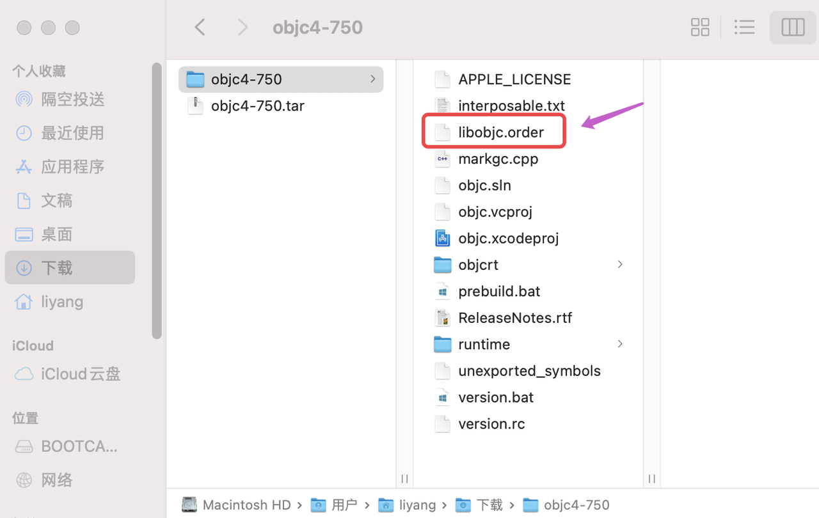Viewport: 819px width, 518px height.
Task: Click liyang in path bar
Action: click(x=407, y=505)
